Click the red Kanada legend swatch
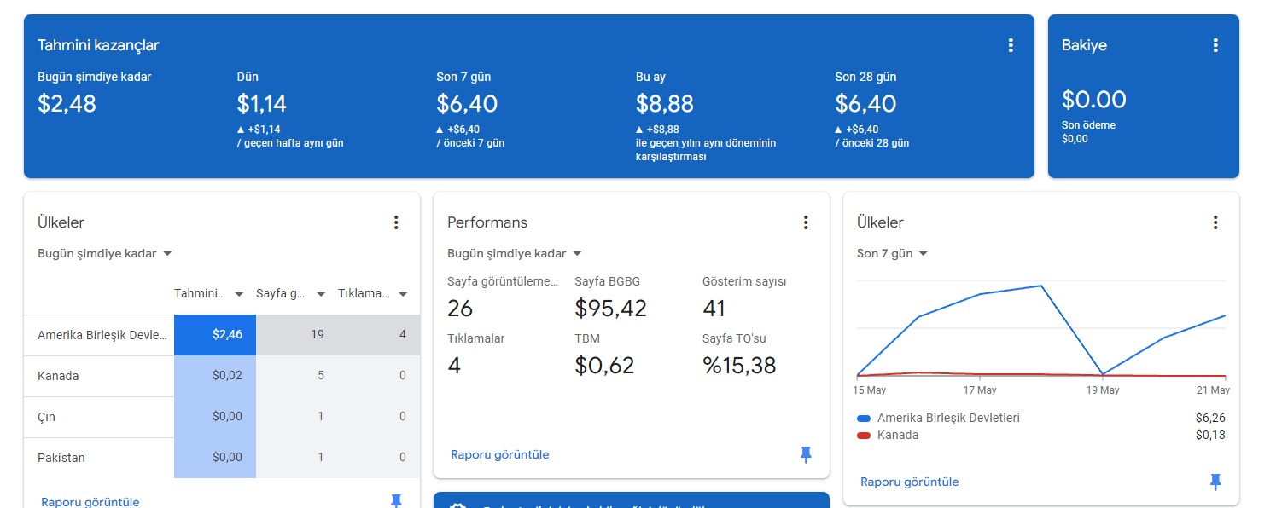This screenshot has height=508, width=1282. [864, 436]
